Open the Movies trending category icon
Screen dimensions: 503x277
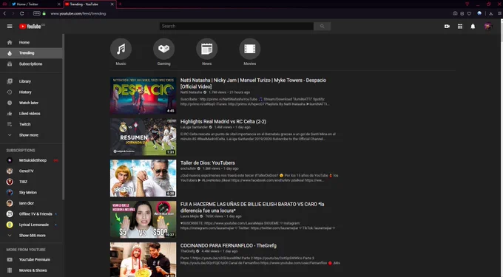250,49
